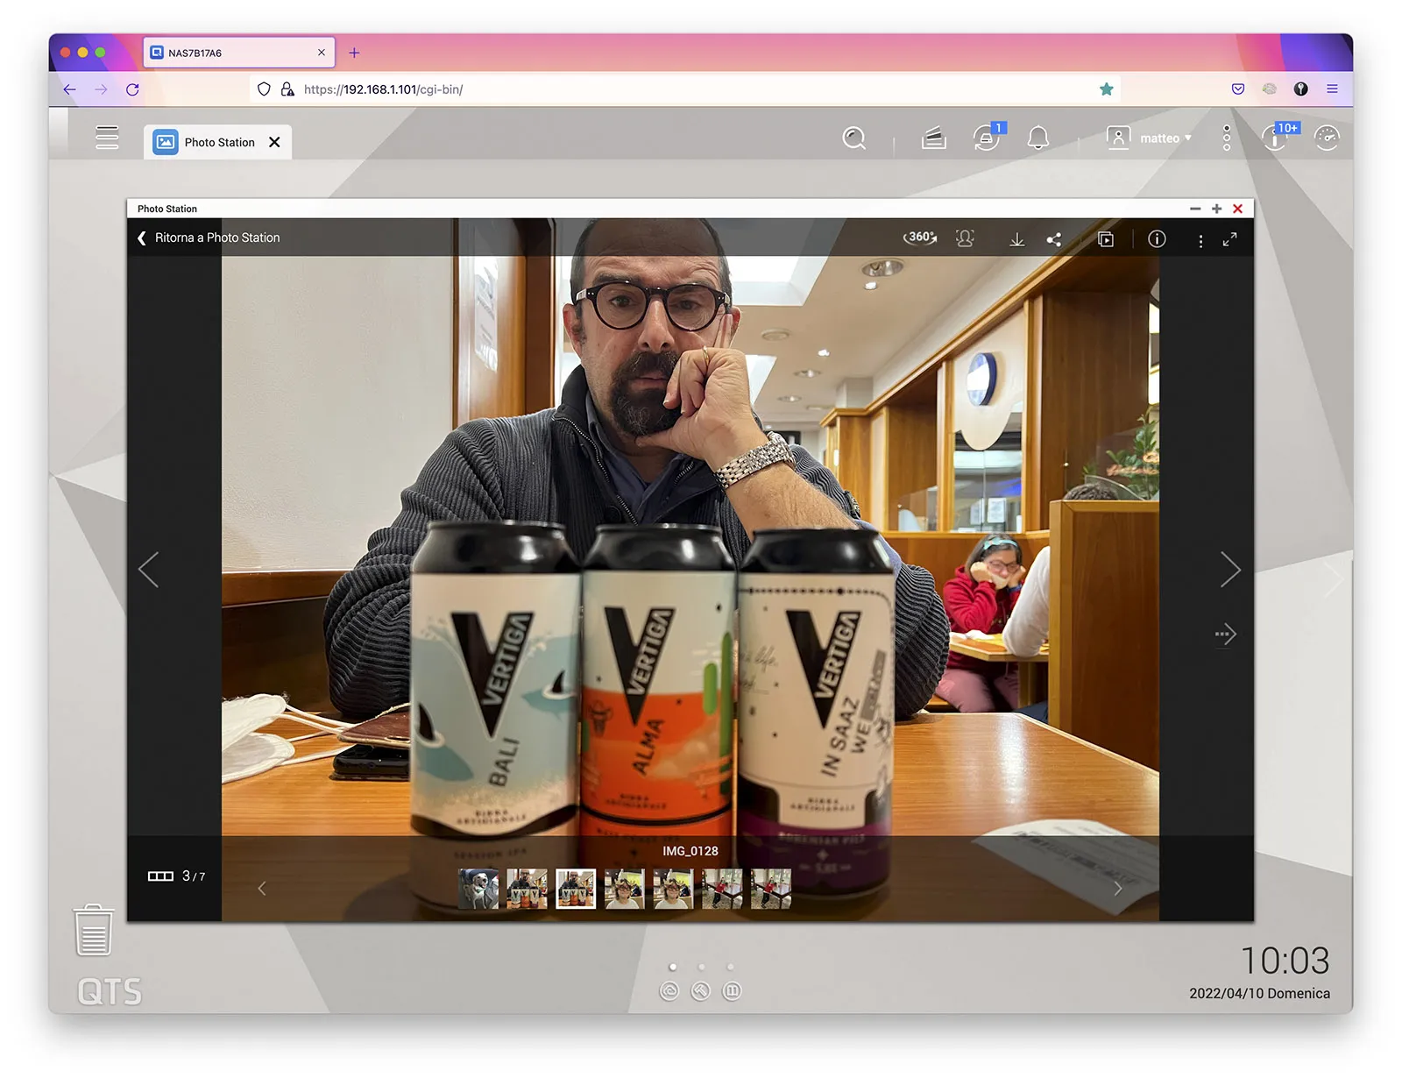
Task: Select the second thumbnail in the filmstrip
Action: coord(527,889)
